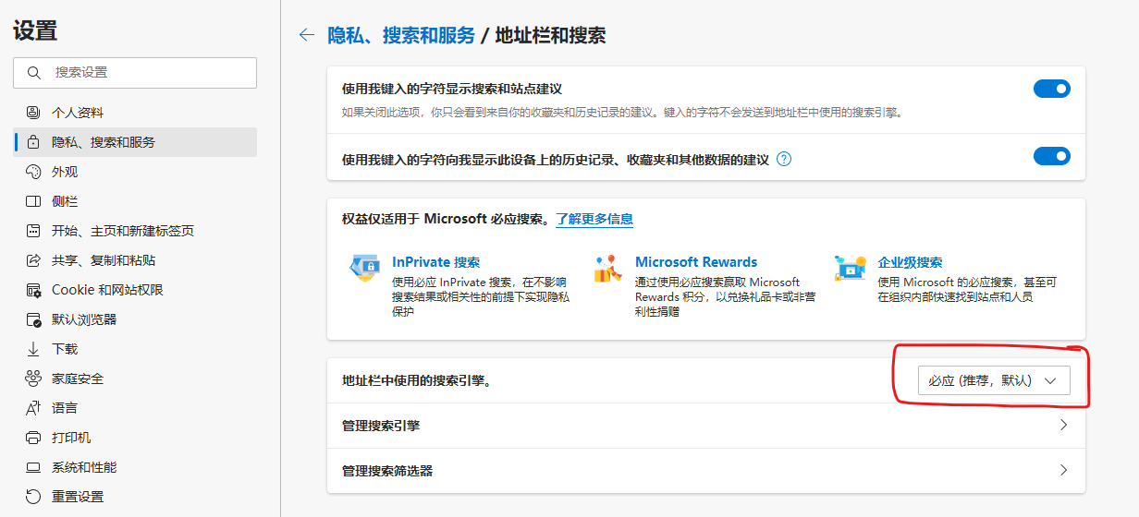This screenshot has height=517, width=1139.
Task: Expand 管理搜索引擎 chevron
Action: (x=1063, y=426)
